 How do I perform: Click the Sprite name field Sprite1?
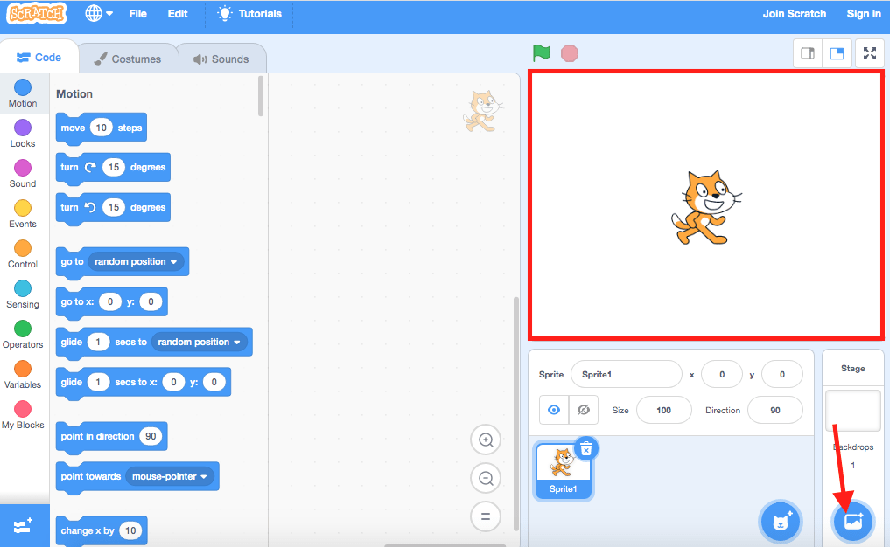click(x=626, y=374)
